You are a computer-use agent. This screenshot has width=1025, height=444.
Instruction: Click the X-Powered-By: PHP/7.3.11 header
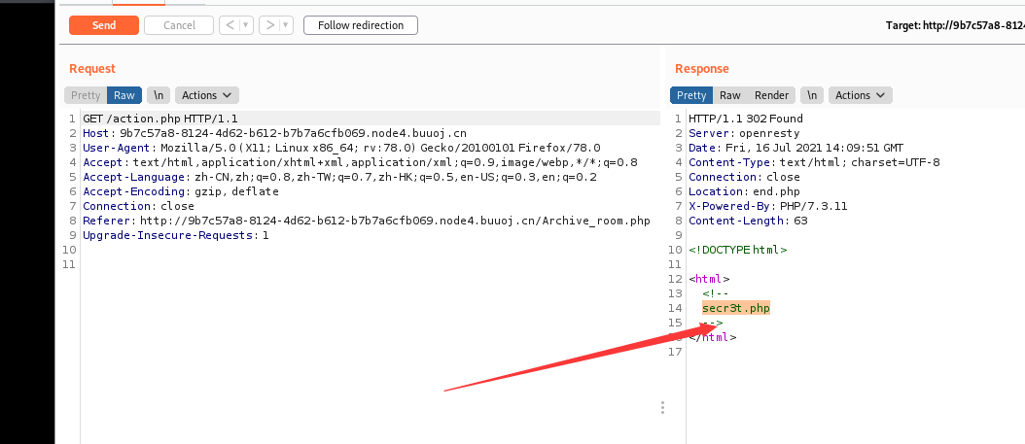(768, 206)
